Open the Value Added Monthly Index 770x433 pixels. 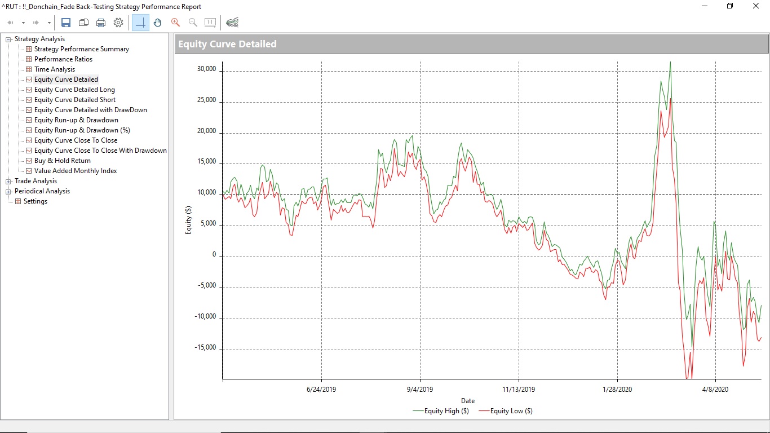pyautogui.click(x=76, y=171)
